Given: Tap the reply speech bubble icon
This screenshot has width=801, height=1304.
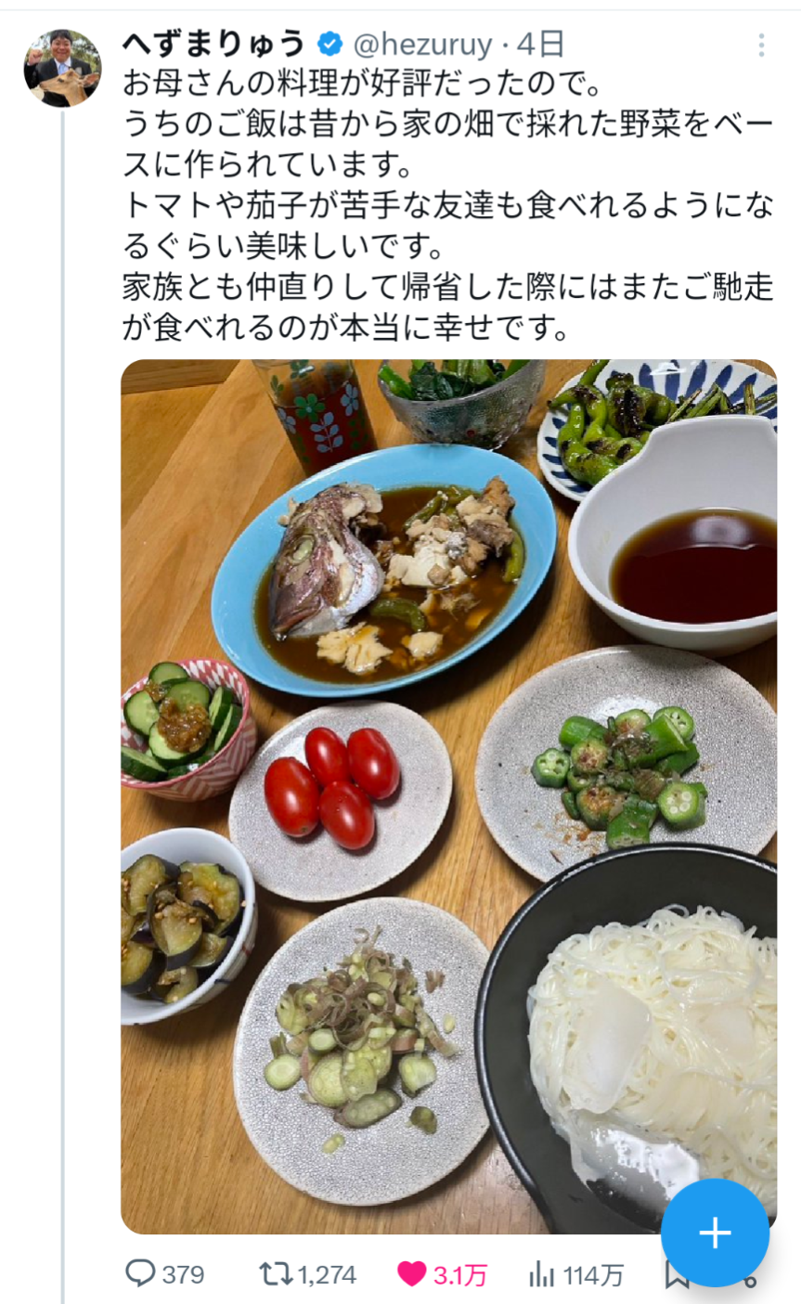Looking at the screenshot, I should click(x=139, y=1273).
